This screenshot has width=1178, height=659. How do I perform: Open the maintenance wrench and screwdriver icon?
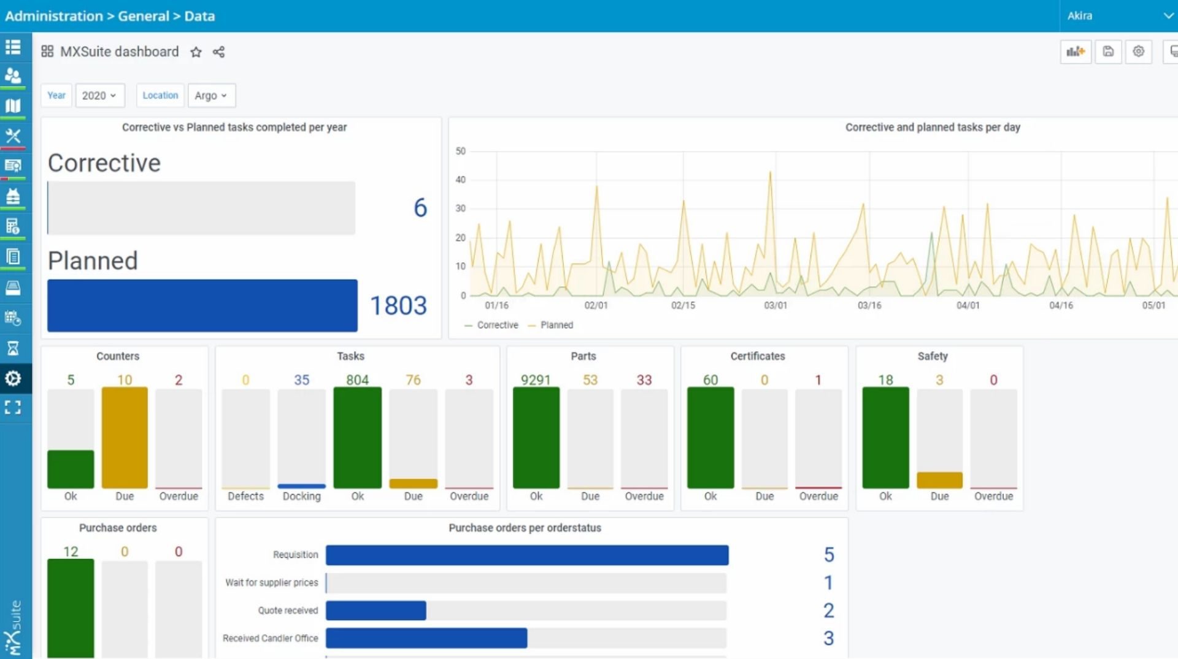pos(13,136)
